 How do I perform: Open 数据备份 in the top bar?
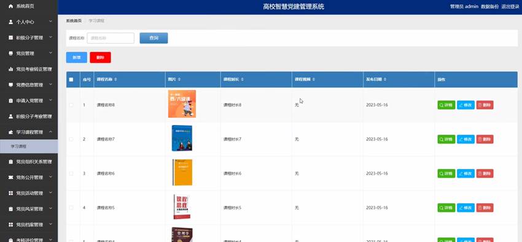click(489, 6)
